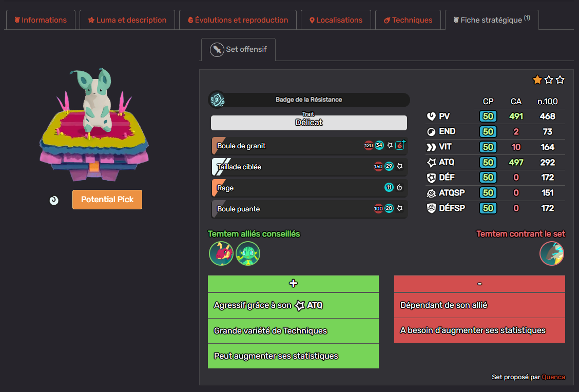Click the ATQ CA value 497
579x392 pixels.
coord(516,163)
